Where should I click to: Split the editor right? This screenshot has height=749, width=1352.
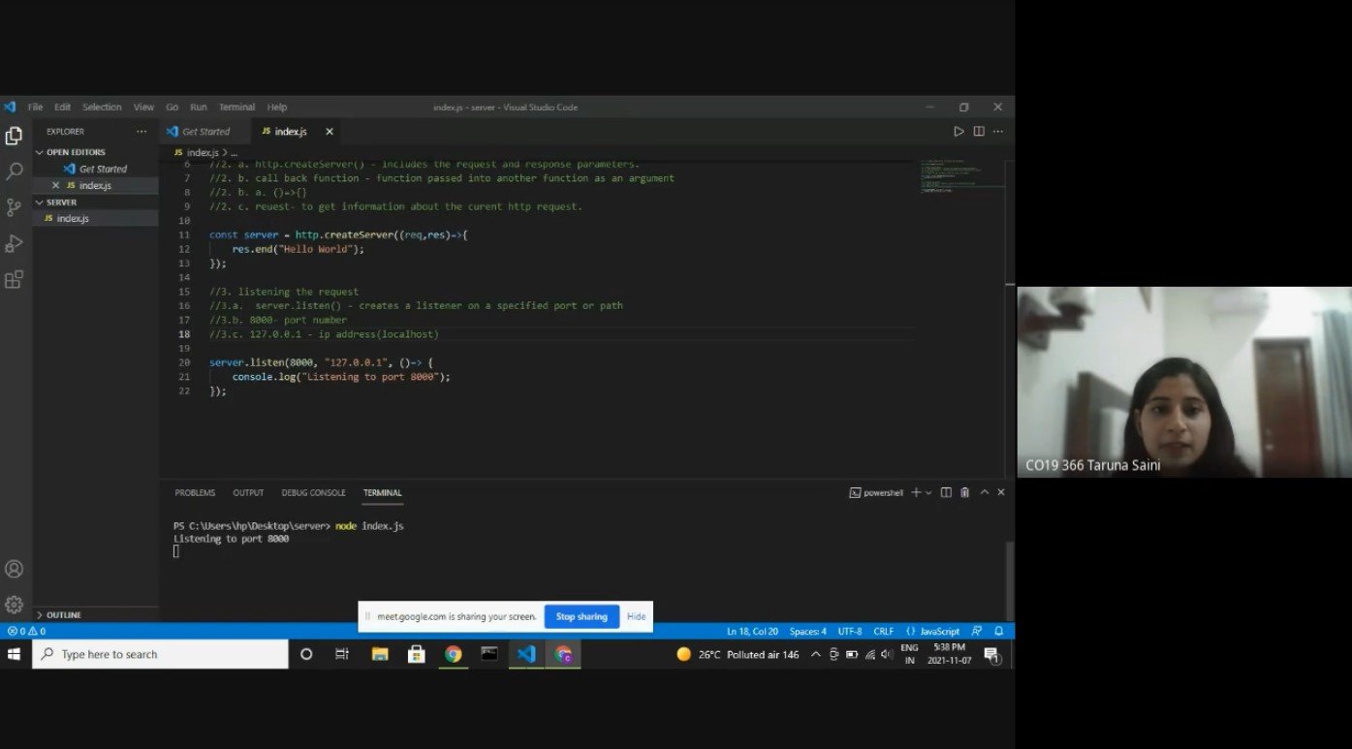pyautogui.click(x=979, y=132)
